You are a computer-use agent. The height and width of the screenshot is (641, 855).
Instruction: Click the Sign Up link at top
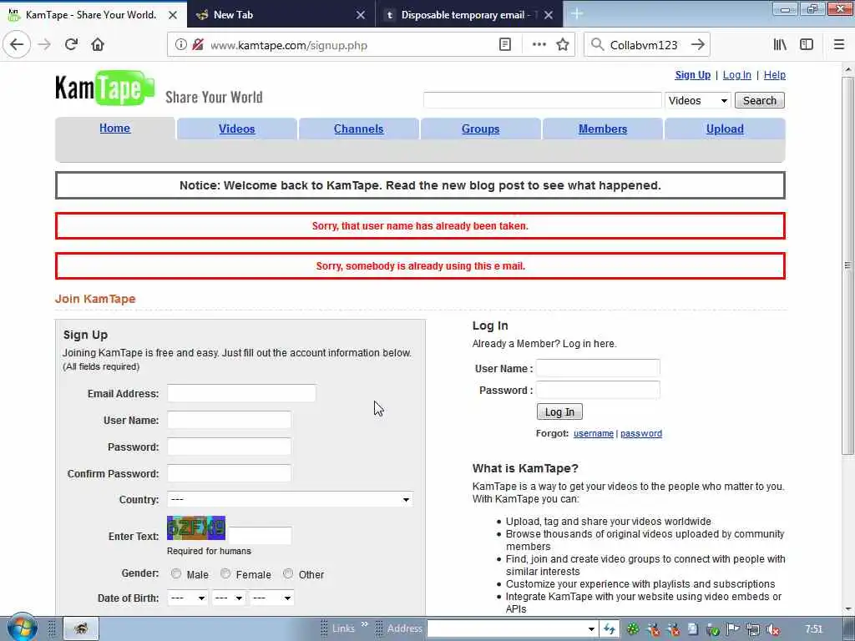click(x=692, y=74)
